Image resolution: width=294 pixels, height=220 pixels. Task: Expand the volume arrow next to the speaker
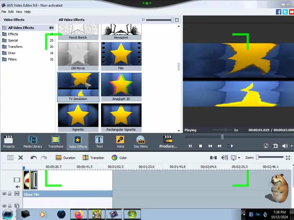[292, 146]
